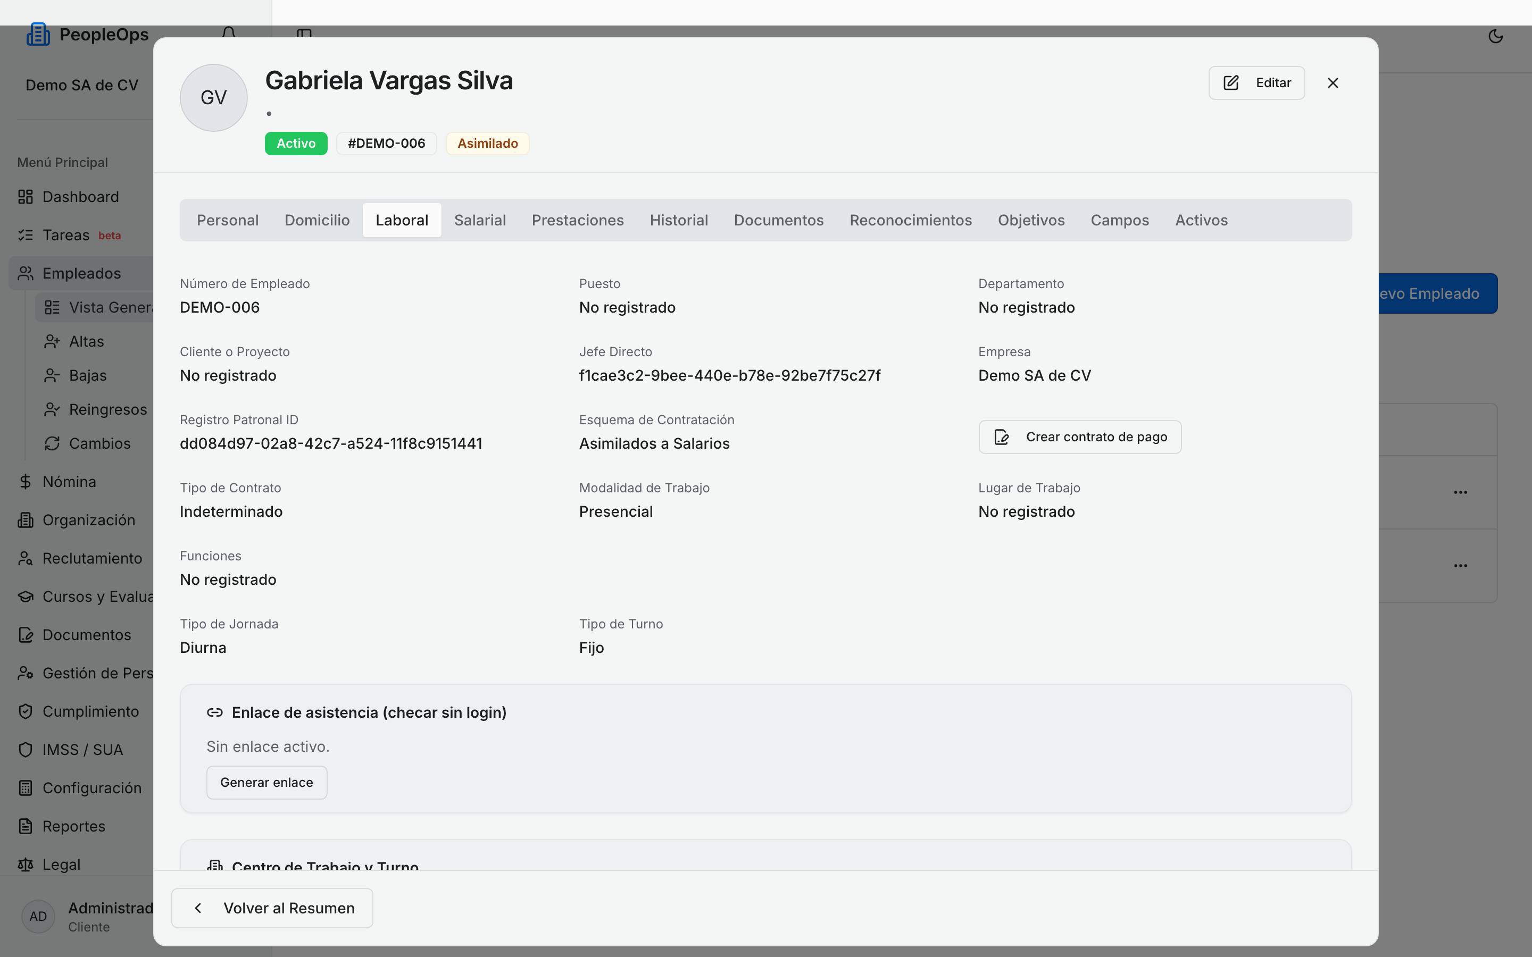Open the Activos tab
Screen dimensions: 1532x957
pos(1202,220)
